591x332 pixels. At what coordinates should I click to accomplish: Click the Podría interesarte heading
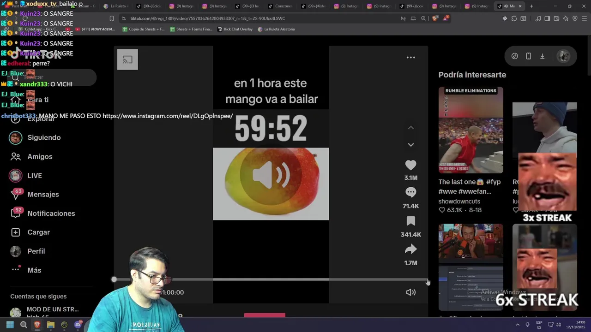click(472, 75)
